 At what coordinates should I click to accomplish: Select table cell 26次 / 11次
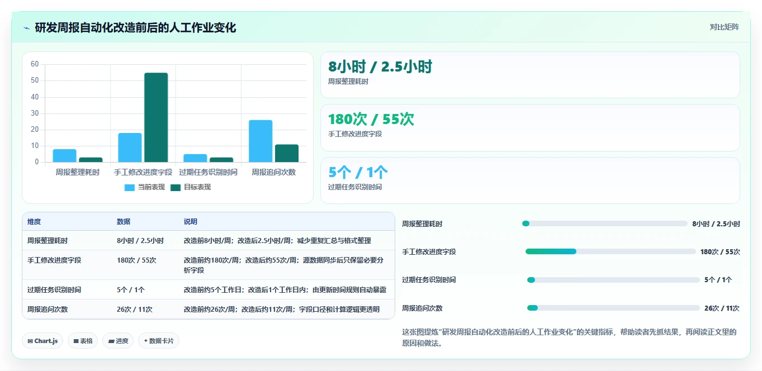pos(134,309)
